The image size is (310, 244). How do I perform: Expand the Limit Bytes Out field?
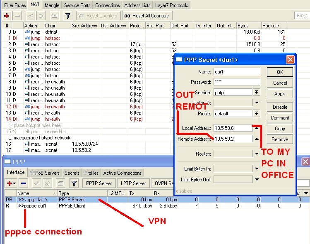pos(257,179)
